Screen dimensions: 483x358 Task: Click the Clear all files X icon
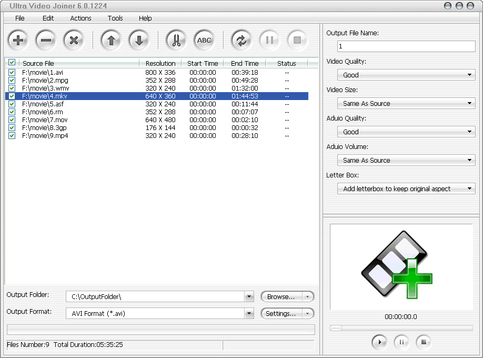[74, 40]
